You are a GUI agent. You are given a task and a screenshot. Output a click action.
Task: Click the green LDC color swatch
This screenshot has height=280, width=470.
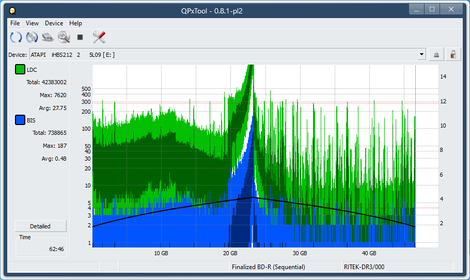[x=20, y=69]
